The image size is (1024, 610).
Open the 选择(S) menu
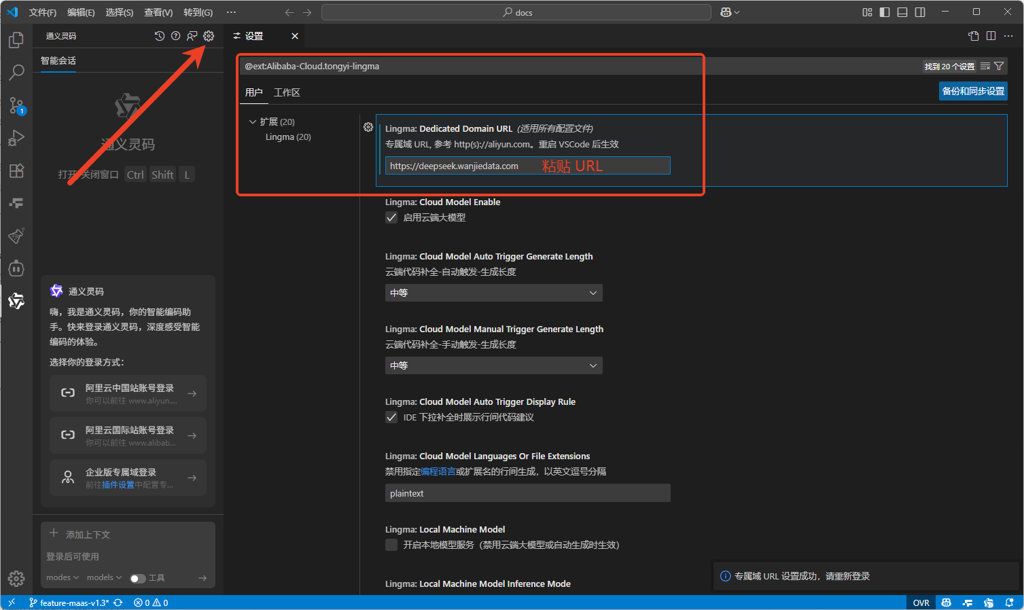(120, 12)
